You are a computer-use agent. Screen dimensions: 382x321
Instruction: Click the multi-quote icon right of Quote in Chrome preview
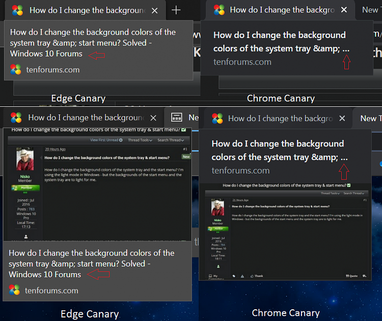click(364, 276)
